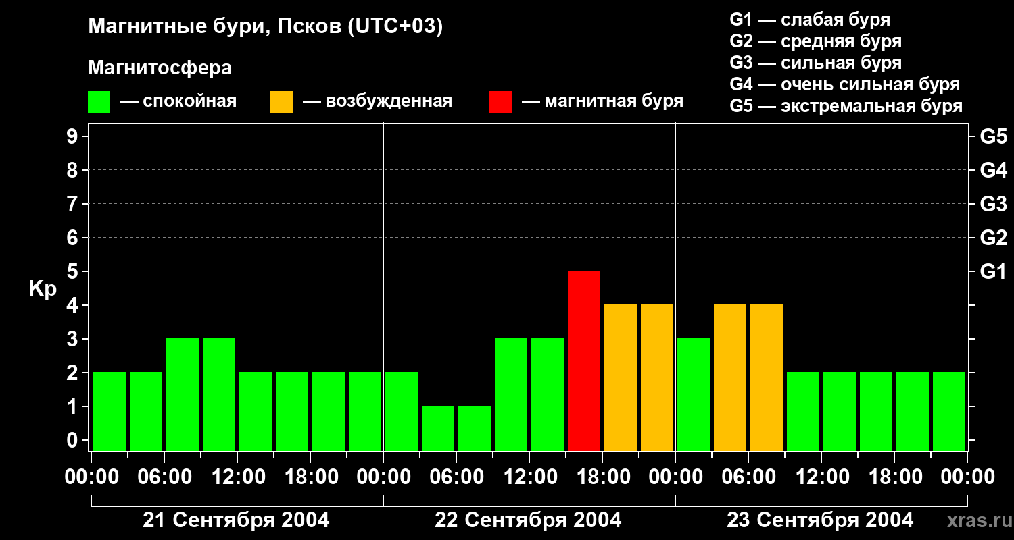
Task: Click the right-axis "G5" storm level label
Action: click(993, 136)
